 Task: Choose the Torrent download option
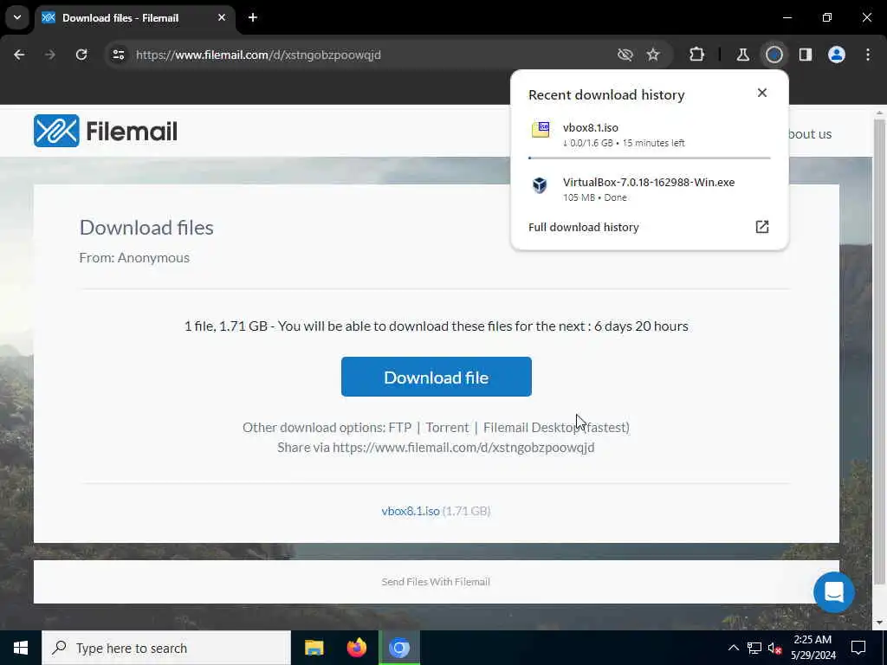click(447, 428)
